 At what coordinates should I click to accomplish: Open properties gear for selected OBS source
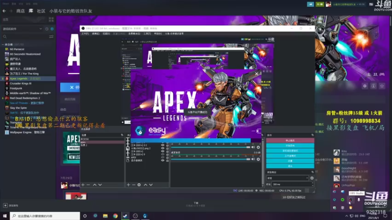tap(139, 185)
